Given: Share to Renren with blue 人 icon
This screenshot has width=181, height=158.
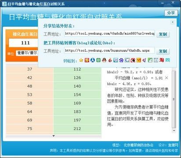Looking at the screenshot, I should click(x=93, y=60).
